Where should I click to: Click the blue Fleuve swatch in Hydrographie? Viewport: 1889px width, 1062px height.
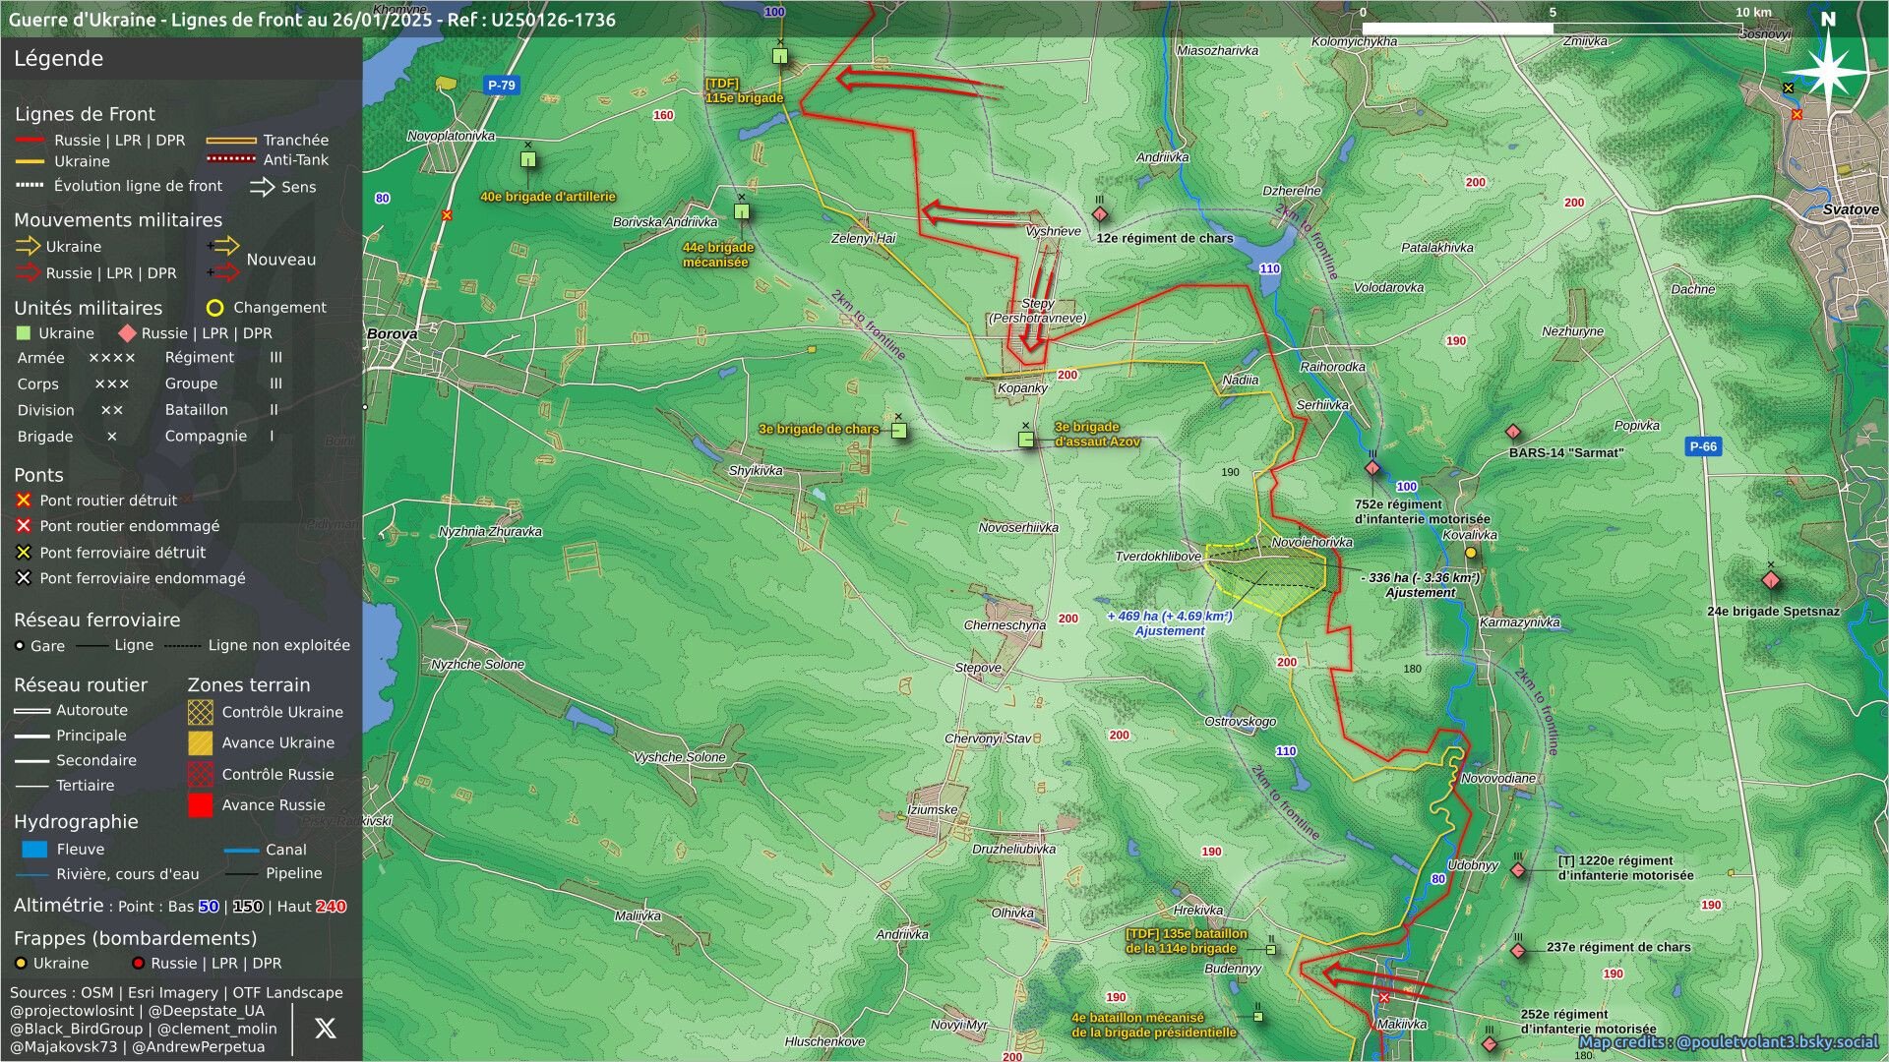point(34,850)
